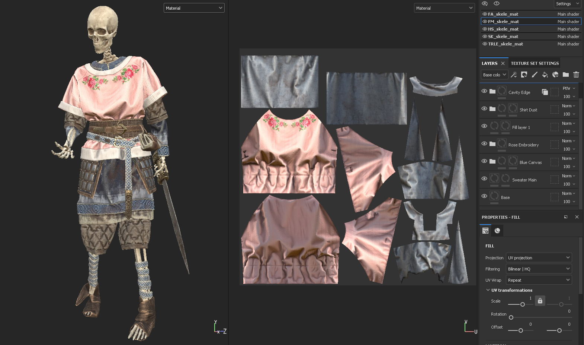The height and width of the screenshot is (345, 584).
Task: Switch to the Layers tab
Action: (x=490, y=63)
